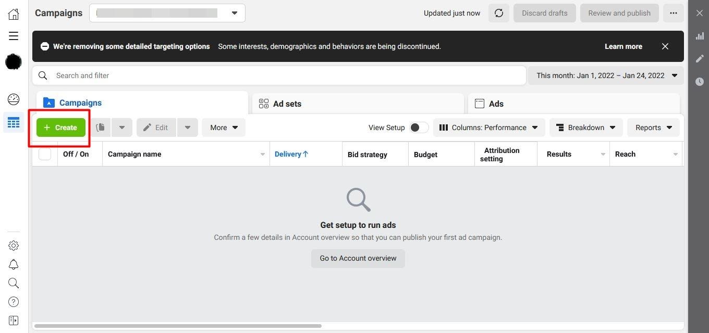
Task: Open Columns: Performance dropdown
Action: point(489,127)
